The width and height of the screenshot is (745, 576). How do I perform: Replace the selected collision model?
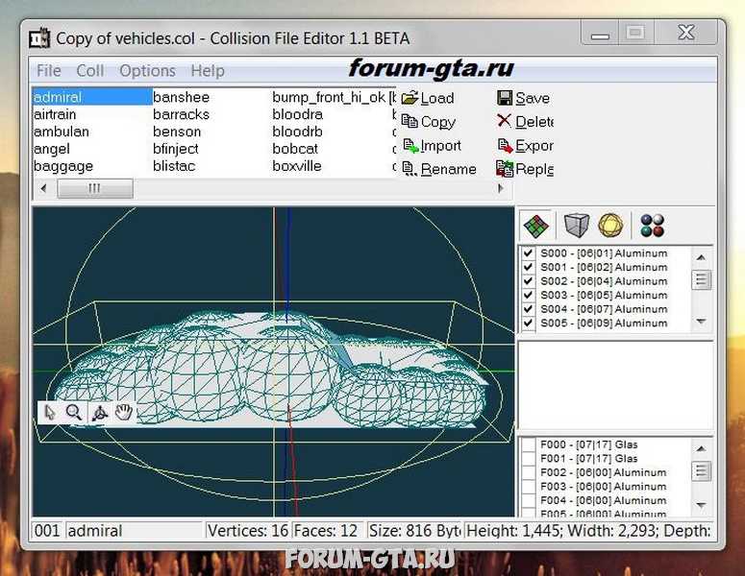[525, 169]
